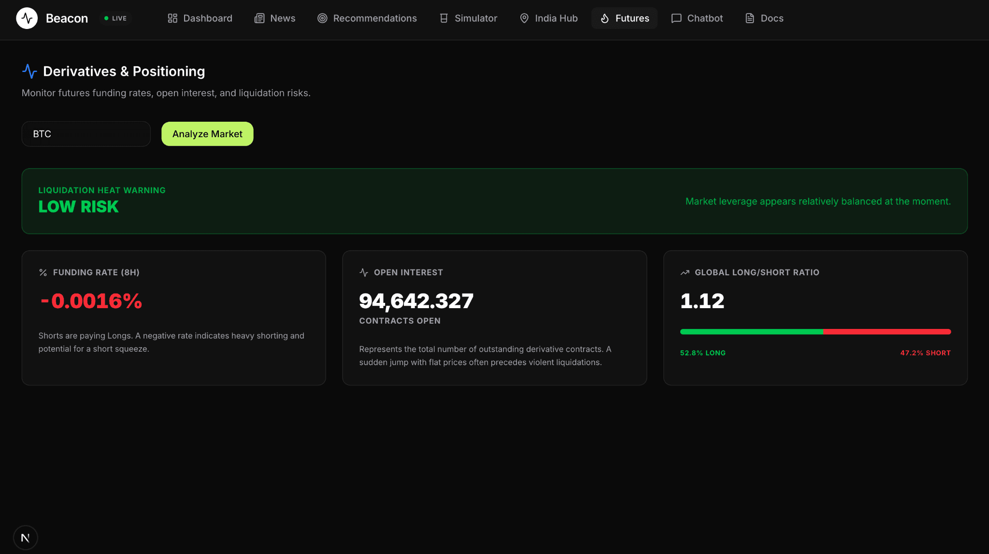Click the blue pulse icon beside Derivatives & Positioning
989x554 pixels.
(29, 71)
